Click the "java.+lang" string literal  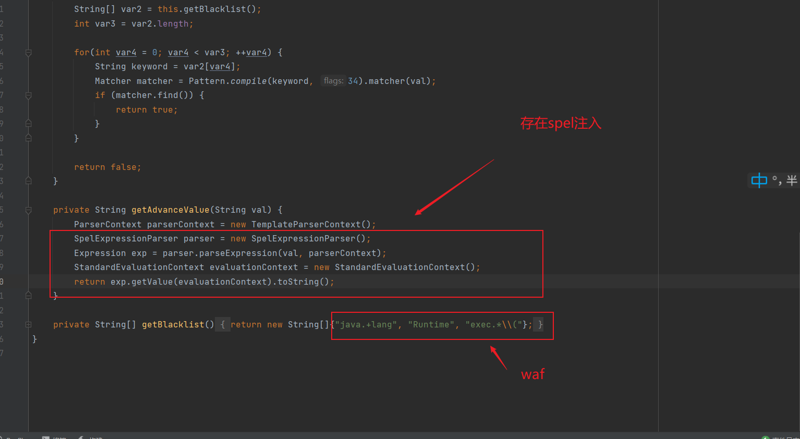(366, 324)
